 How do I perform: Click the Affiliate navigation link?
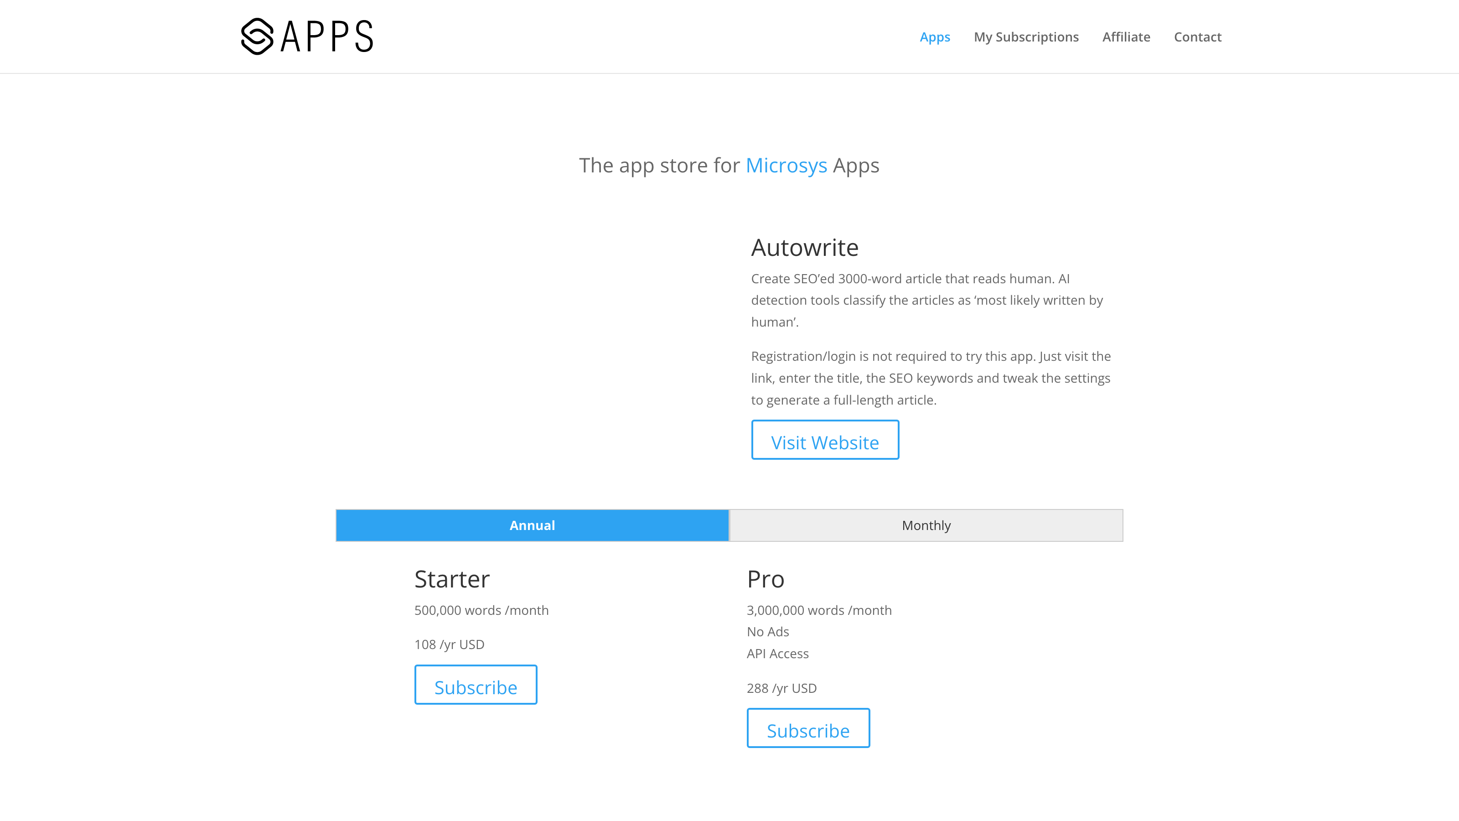coord(1126,36)
